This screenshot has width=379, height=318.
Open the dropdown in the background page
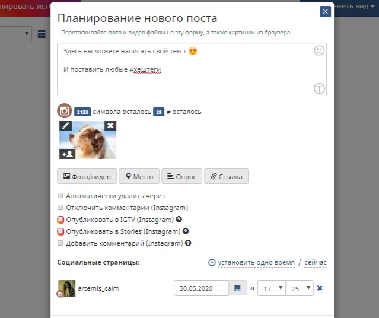[x=15, y=34]
